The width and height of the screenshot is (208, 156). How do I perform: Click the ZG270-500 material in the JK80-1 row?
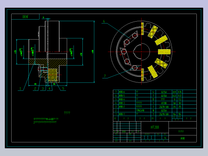pyautogui.click(x=164, y=114)
